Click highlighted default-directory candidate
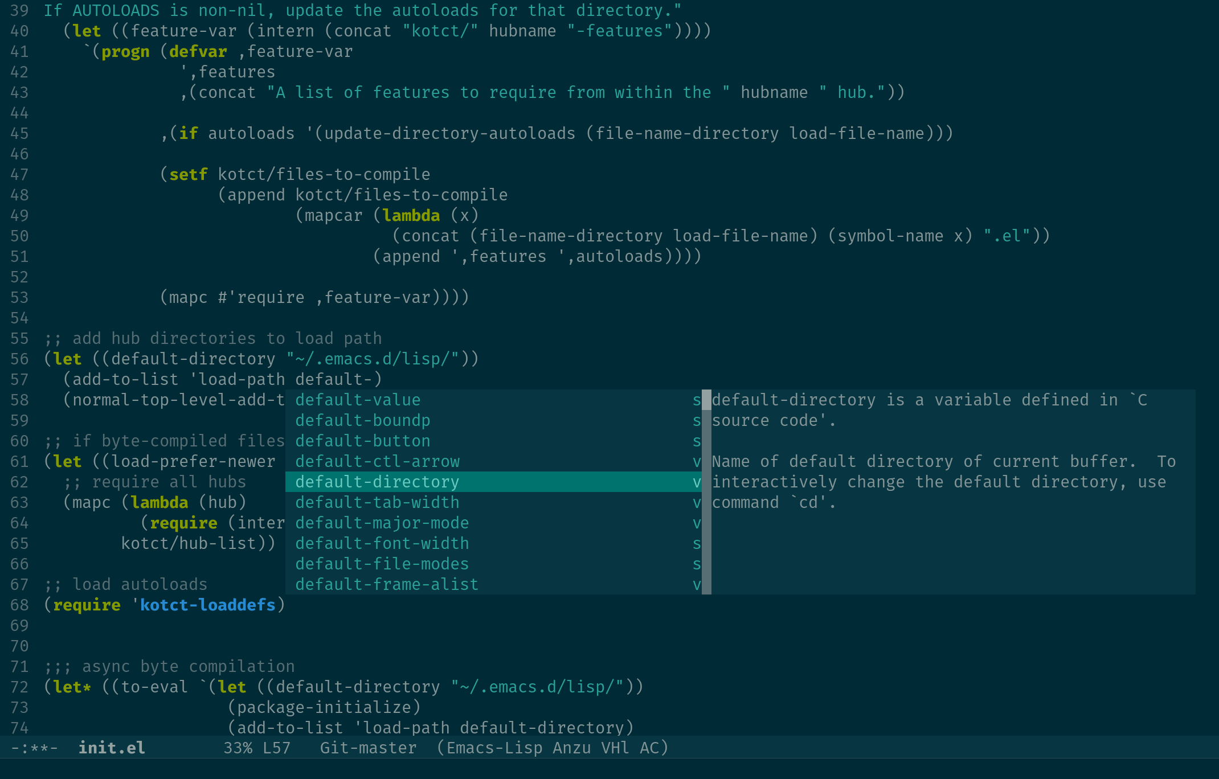This screenshot has height=779, width=1219. [377, 482]
